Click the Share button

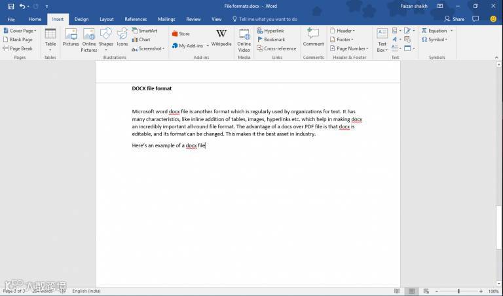(455, 19)
